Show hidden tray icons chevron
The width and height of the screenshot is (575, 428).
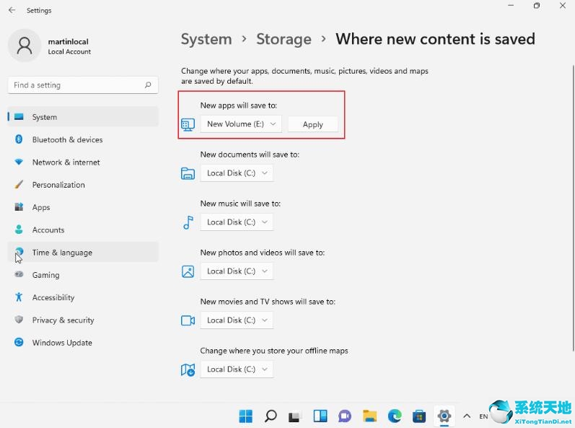coord(467,416)
